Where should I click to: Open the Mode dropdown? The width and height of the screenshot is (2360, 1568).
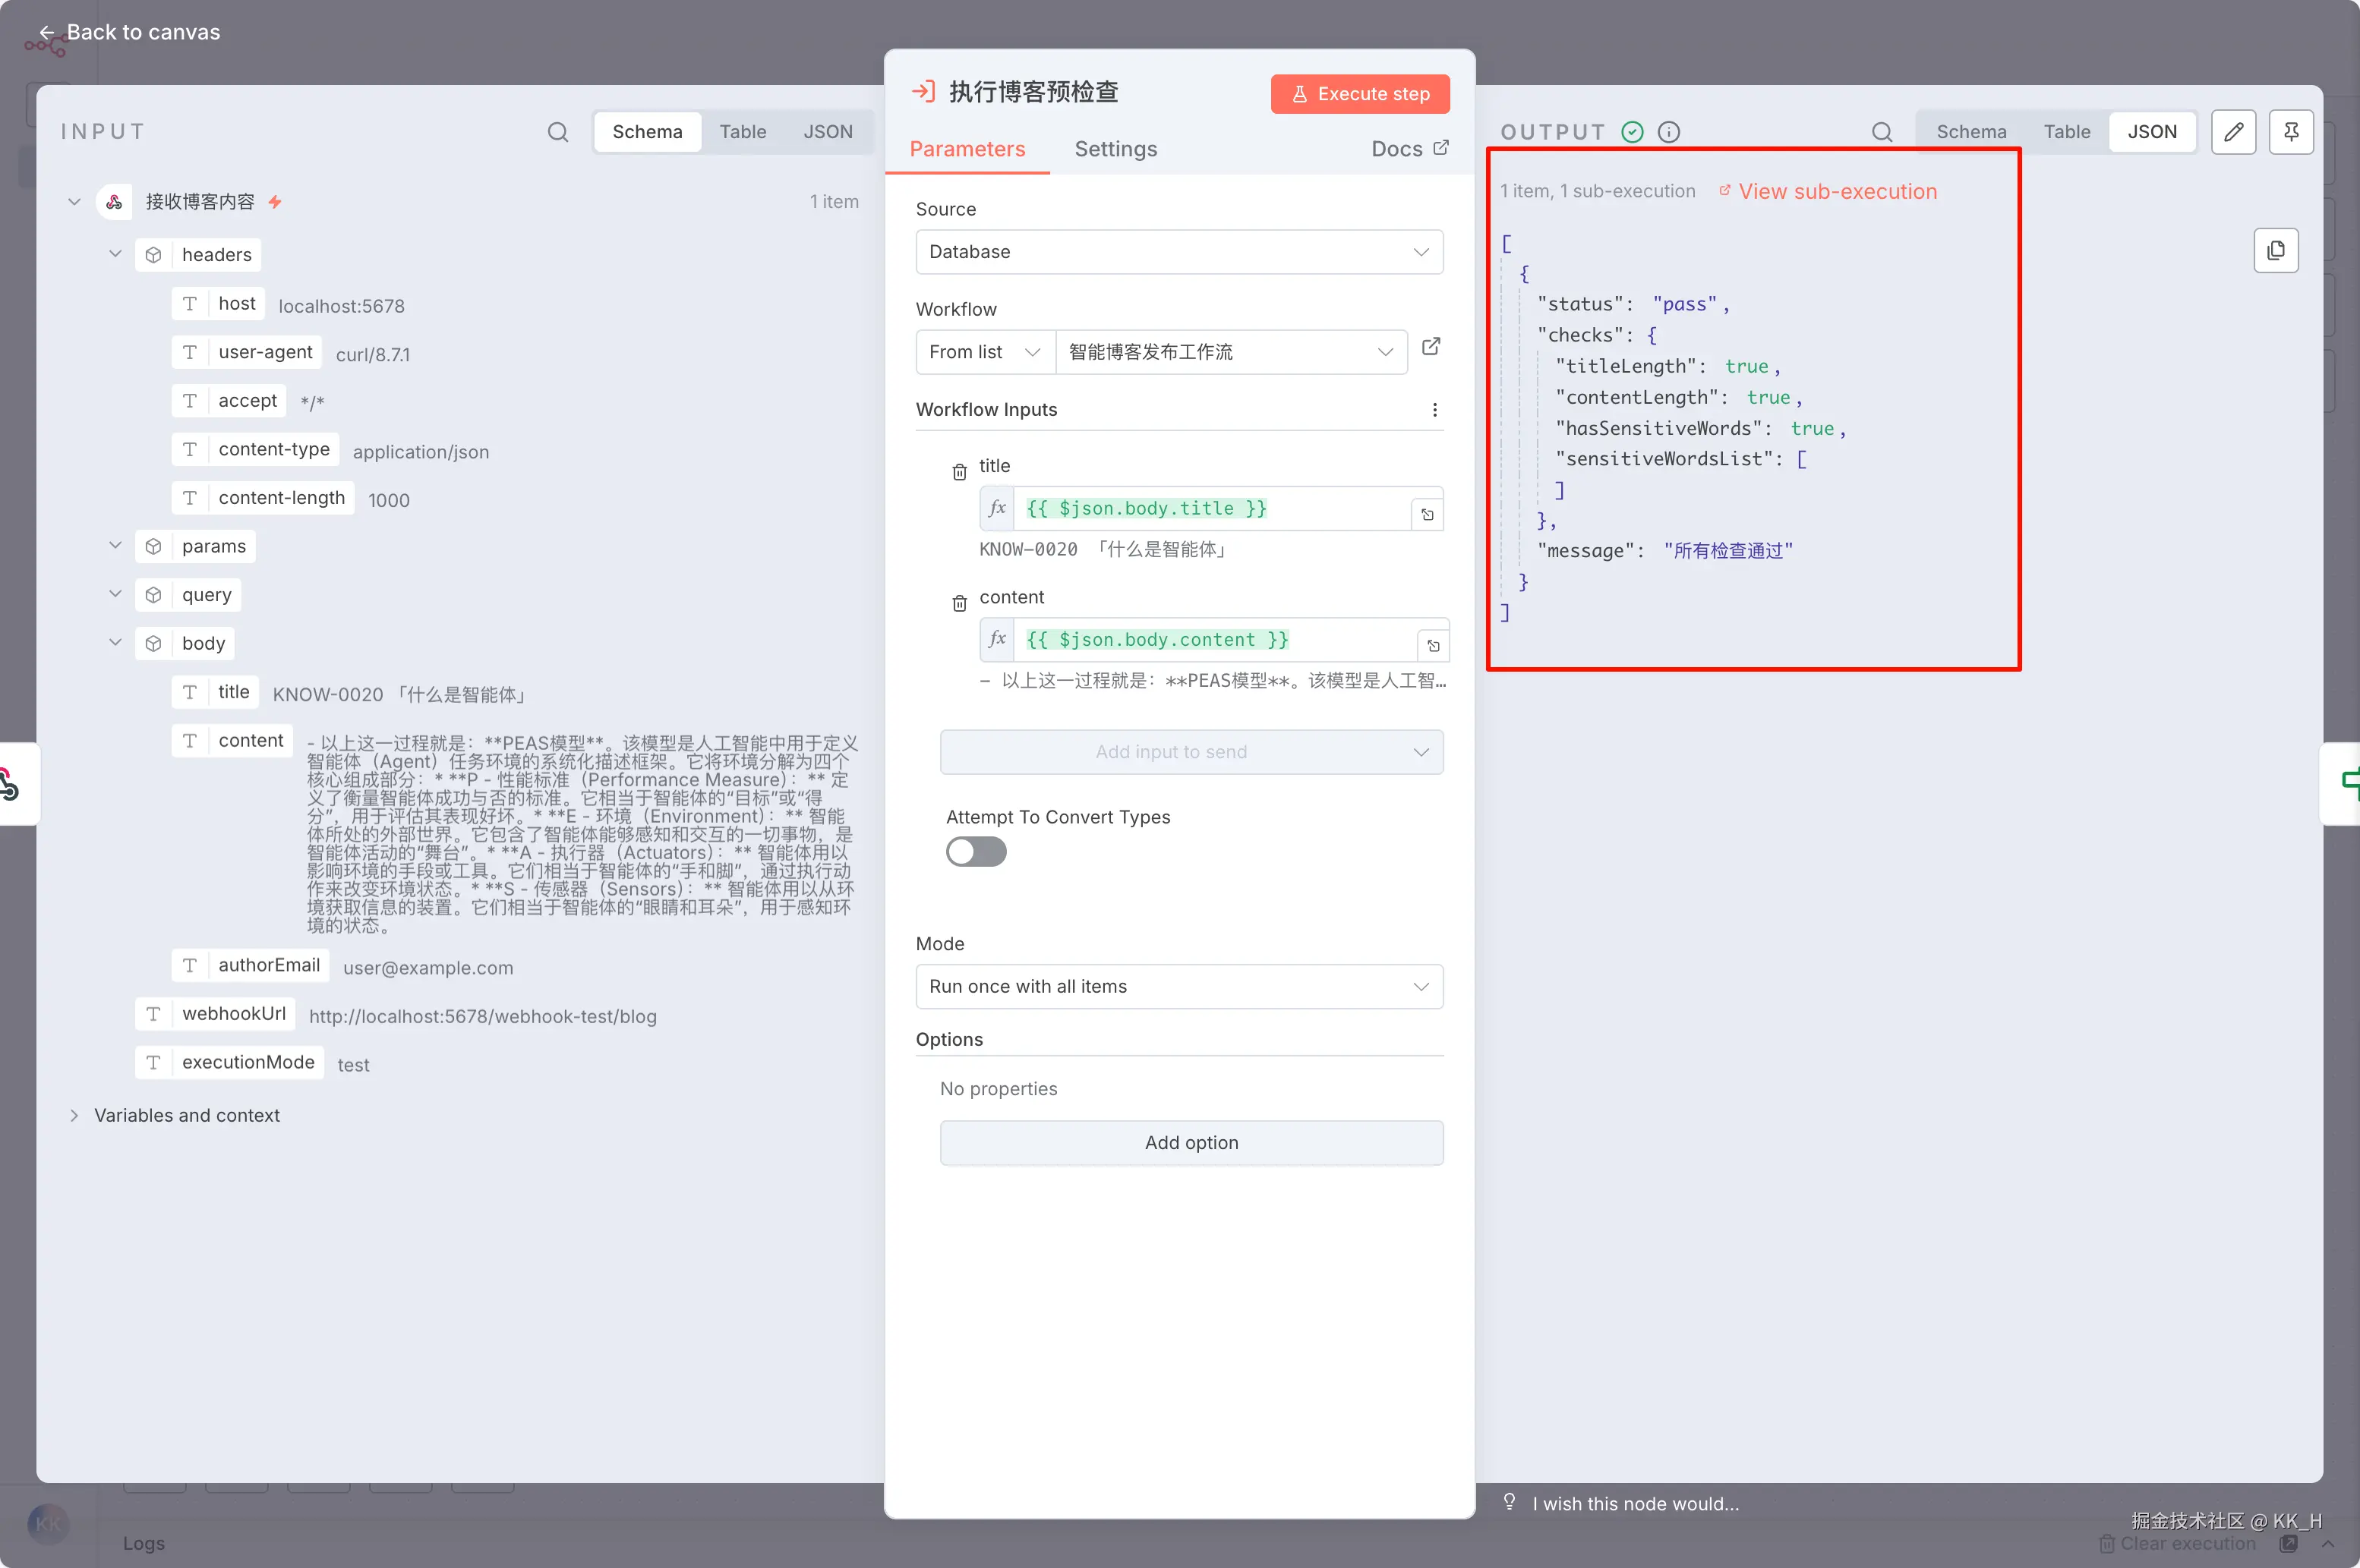click(1178, 986)
